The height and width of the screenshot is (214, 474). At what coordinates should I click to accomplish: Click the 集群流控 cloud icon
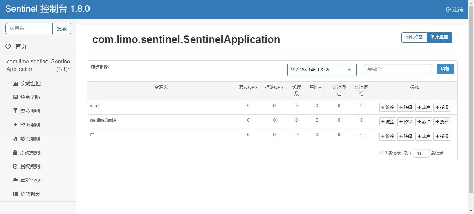point(15,180)
